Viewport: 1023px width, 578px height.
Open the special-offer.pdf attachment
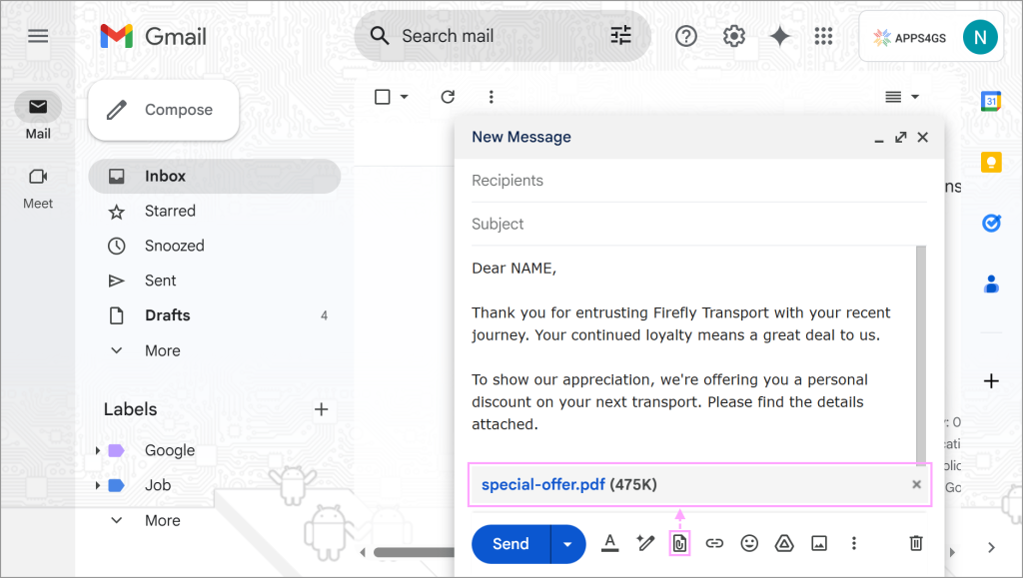543,485
